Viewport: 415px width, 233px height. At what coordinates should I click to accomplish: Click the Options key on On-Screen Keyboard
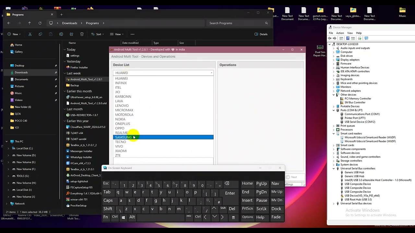pyautogui.click(x=247, y=217)
